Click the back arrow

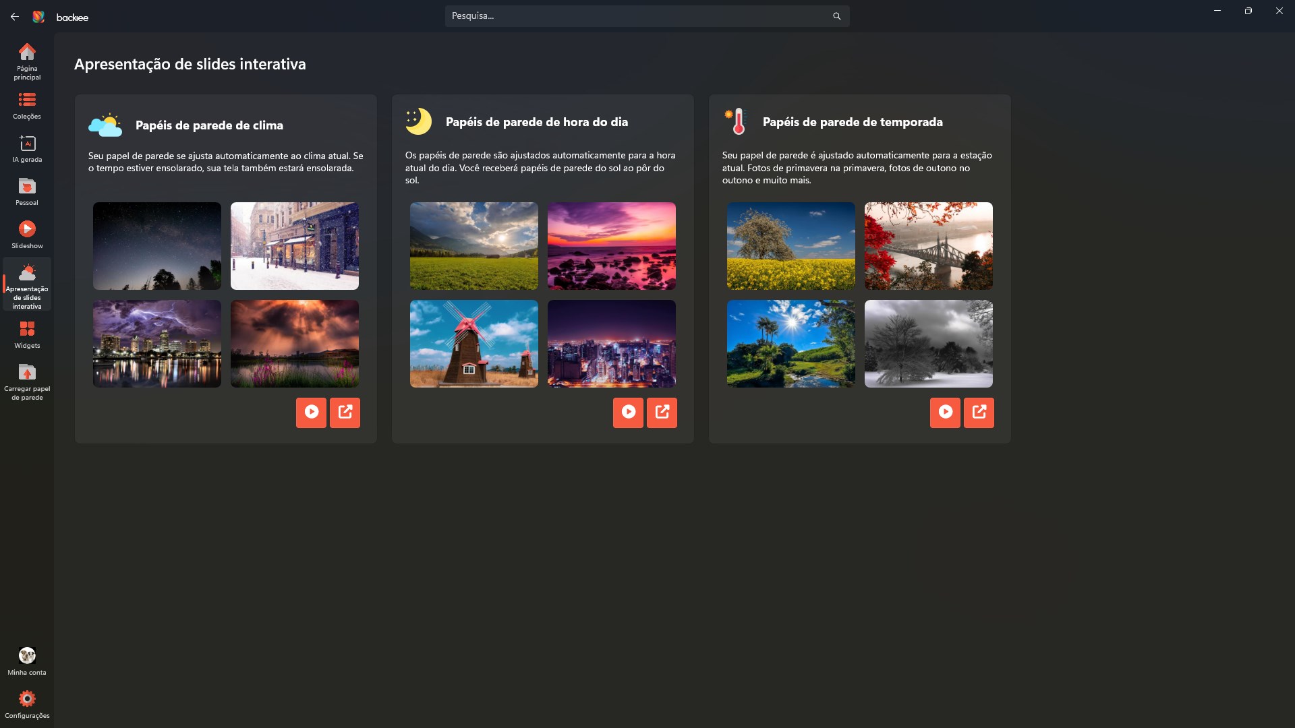(15, 17)
